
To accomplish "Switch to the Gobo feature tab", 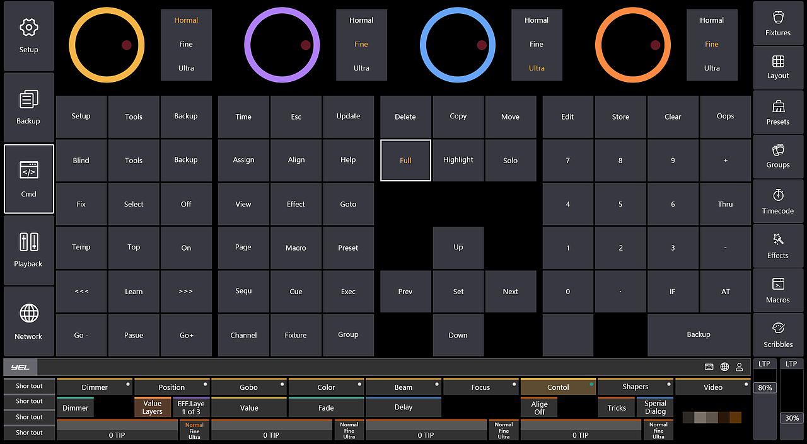I will pos(249,387).
